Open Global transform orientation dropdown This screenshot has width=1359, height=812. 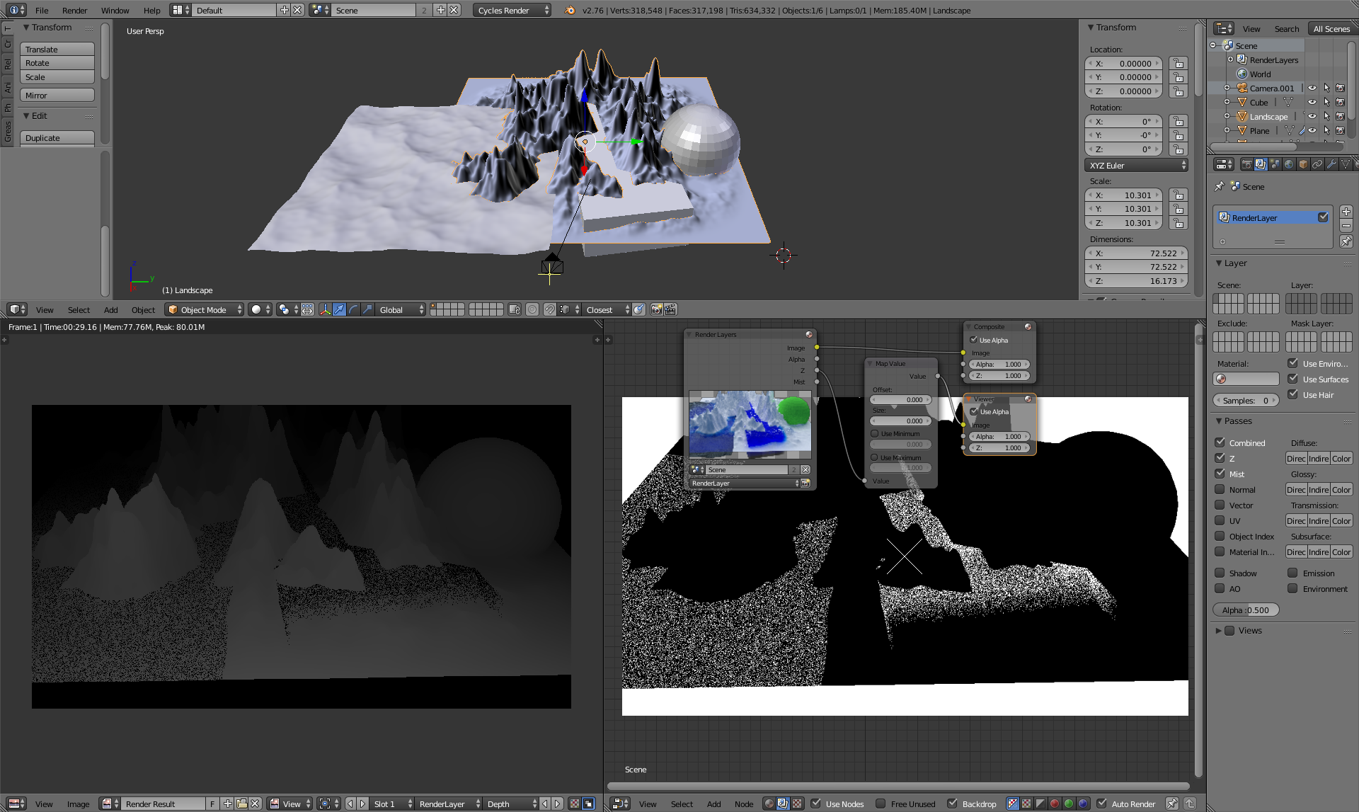tap(401, 309)
